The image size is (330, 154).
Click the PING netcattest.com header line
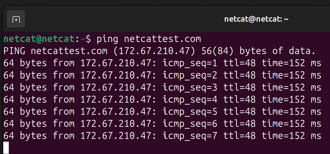[x=160, y=51]
